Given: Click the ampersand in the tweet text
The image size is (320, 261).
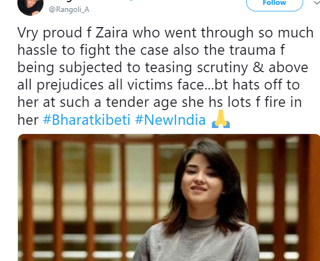Looking at the screenshot, I should (x=258, y=68).
